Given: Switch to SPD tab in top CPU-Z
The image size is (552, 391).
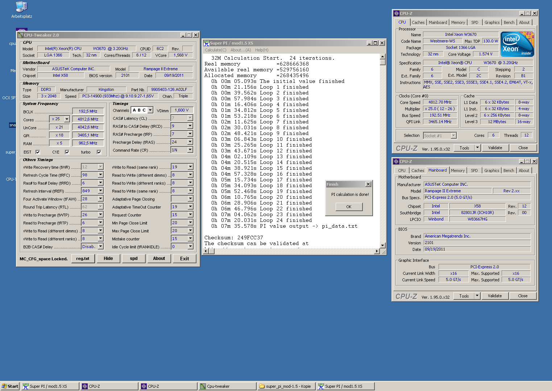Looking at the screenshot, I should tap(475, 22).
